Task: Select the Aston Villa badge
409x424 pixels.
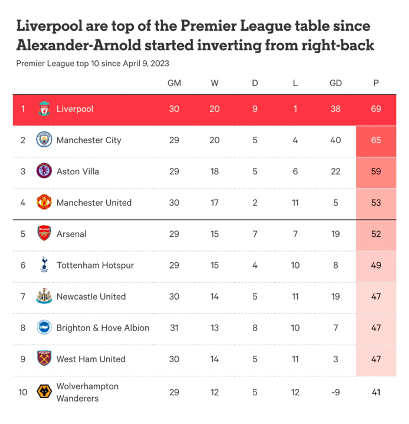Action: coord(44,171)
